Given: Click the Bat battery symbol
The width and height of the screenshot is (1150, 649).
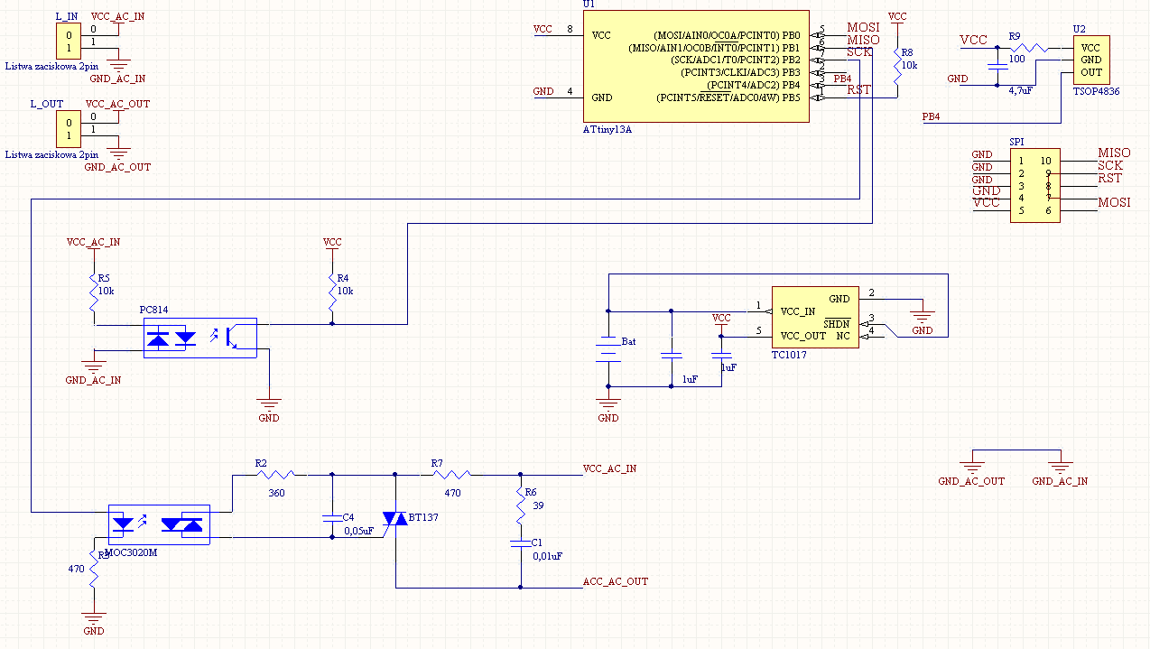Looking at the screenshot, I should [x=608, y=351].
